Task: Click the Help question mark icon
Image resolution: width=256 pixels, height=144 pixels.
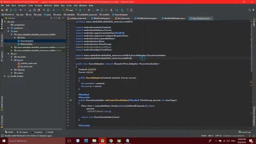Action: click(127, 10)
